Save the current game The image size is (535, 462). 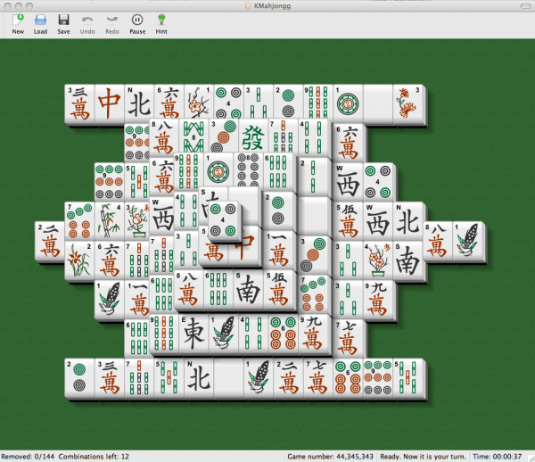tap(63, 24)
